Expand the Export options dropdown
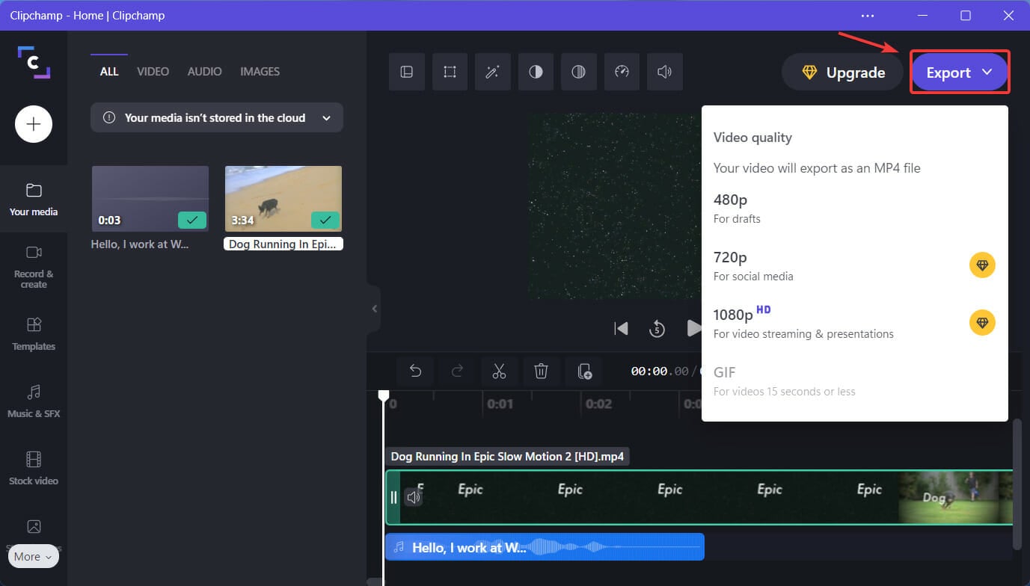 coord(987,72)
